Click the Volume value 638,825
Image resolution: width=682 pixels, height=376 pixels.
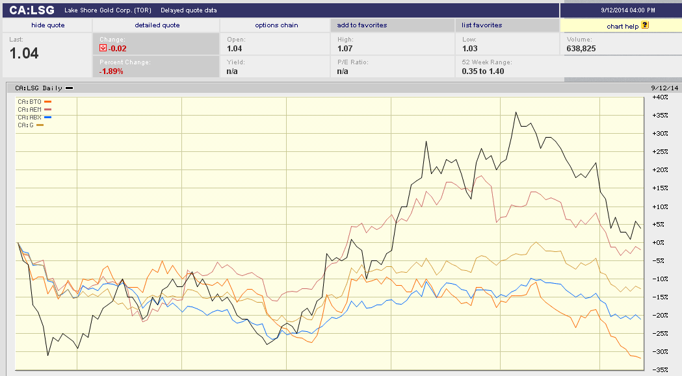(x=581, y=49)
